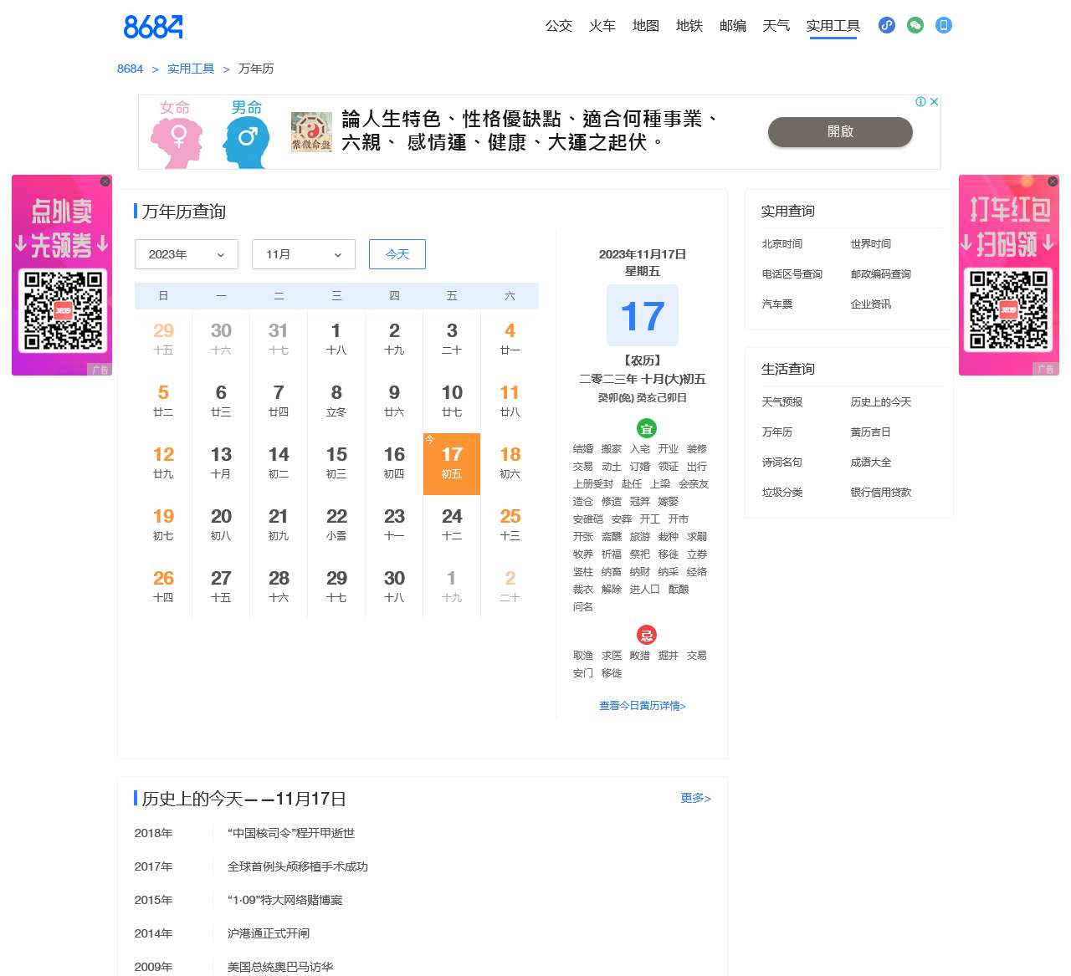Open the 万年历 sidebar link
Viewport: 1071px width, 976px height.
(777, 432)
